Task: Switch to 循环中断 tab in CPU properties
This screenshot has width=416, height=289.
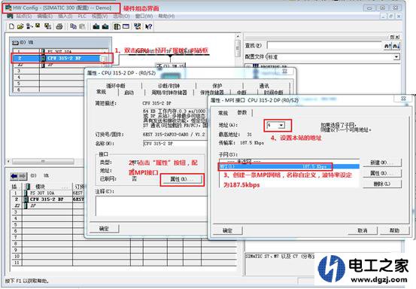Action: pyautogui.click(x=115, y=86)
